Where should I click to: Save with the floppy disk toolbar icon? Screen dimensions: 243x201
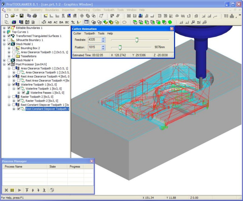tap(22, 16)
